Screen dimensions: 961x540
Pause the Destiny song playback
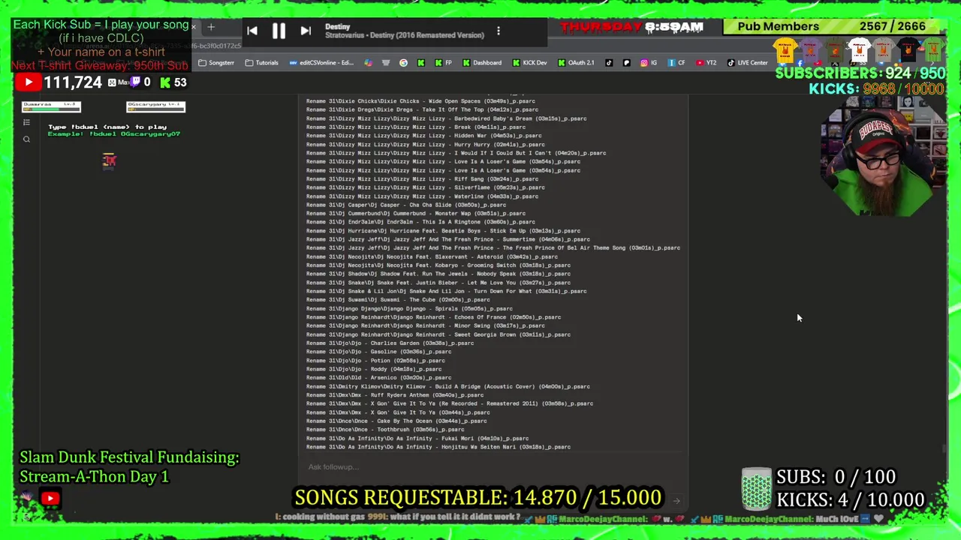pyautogui.click(x=279, y=31)
